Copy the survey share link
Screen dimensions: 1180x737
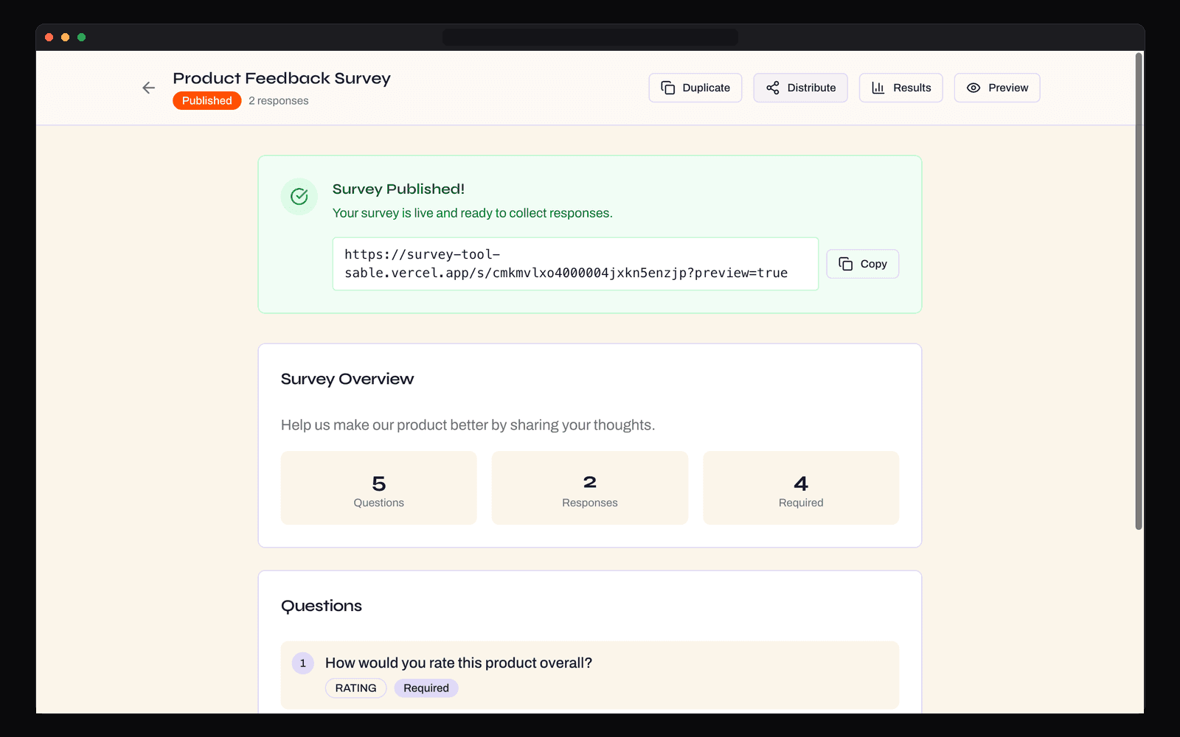click(x=862, y=263)
